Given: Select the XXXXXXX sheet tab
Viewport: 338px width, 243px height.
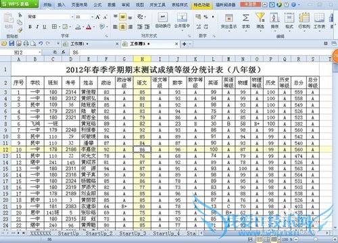Looking at the screenshot, I should [41, 234].
